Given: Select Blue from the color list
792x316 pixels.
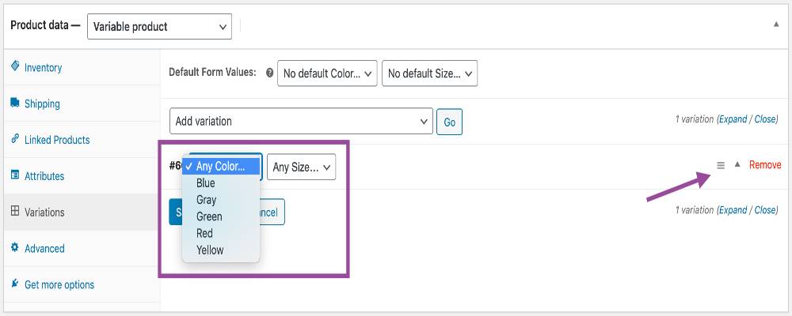Looking at the screenshot, I should (x=206, y=183).
